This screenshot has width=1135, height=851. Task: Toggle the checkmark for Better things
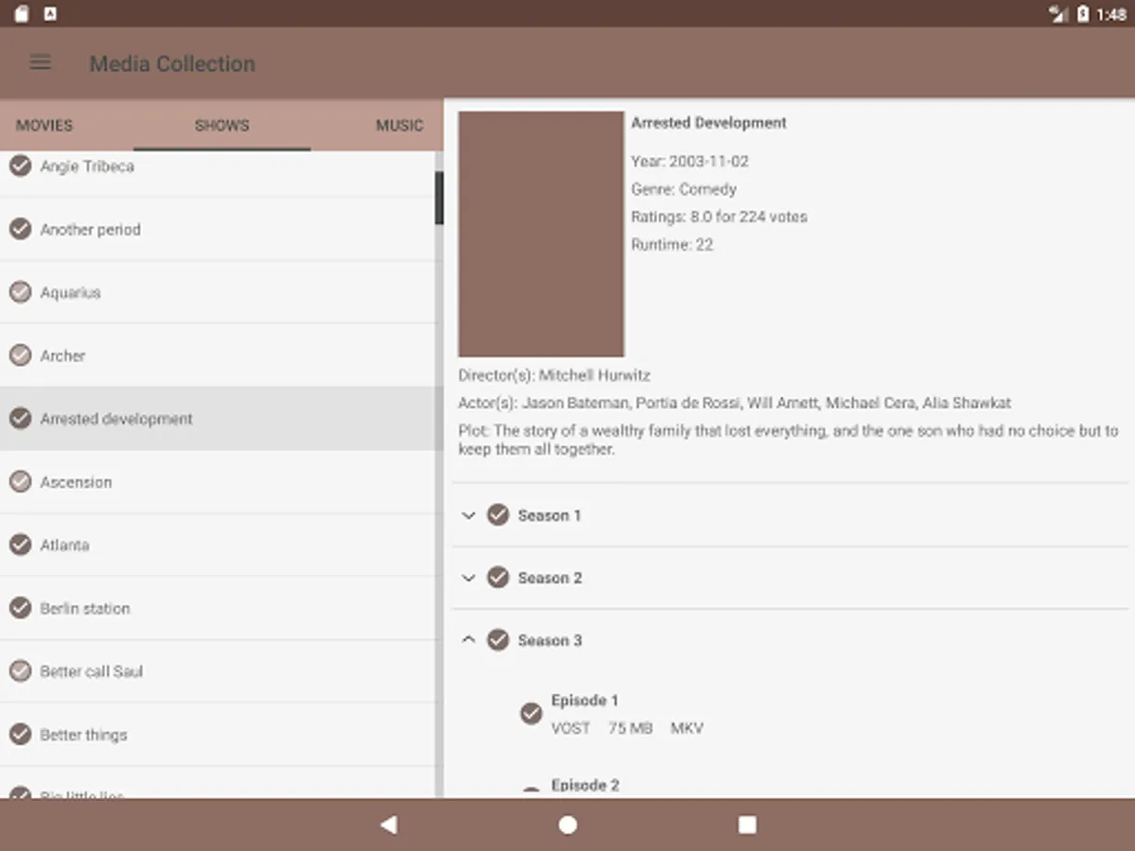click(20, 735)
